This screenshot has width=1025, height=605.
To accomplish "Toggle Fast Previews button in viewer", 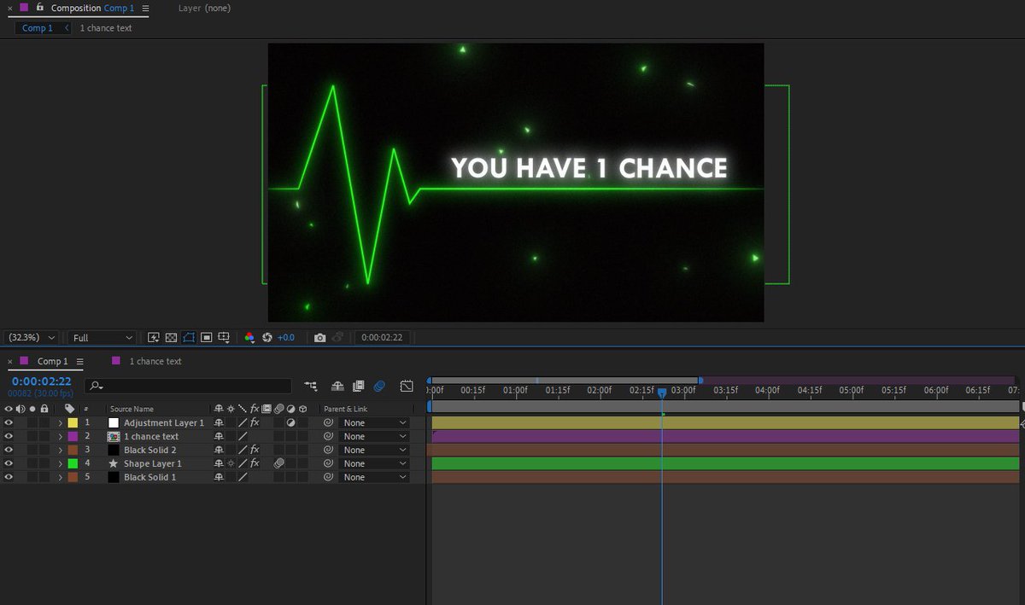I will (154, 338).
